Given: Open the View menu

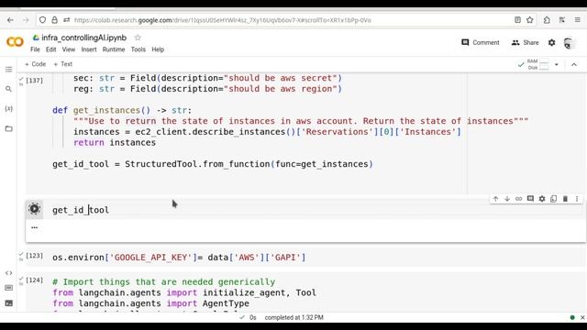Looking at the screenshot, I should click(69, 49).
